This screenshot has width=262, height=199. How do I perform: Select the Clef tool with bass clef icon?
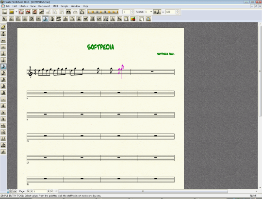(x=32, y=19)
